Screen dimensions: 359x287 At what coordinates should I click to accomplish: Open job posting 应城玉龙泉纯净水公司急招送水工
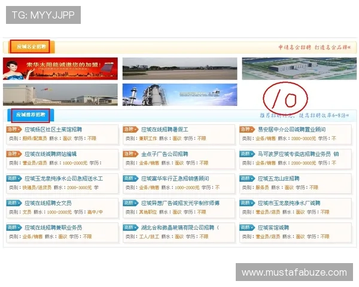coord(63,179)
